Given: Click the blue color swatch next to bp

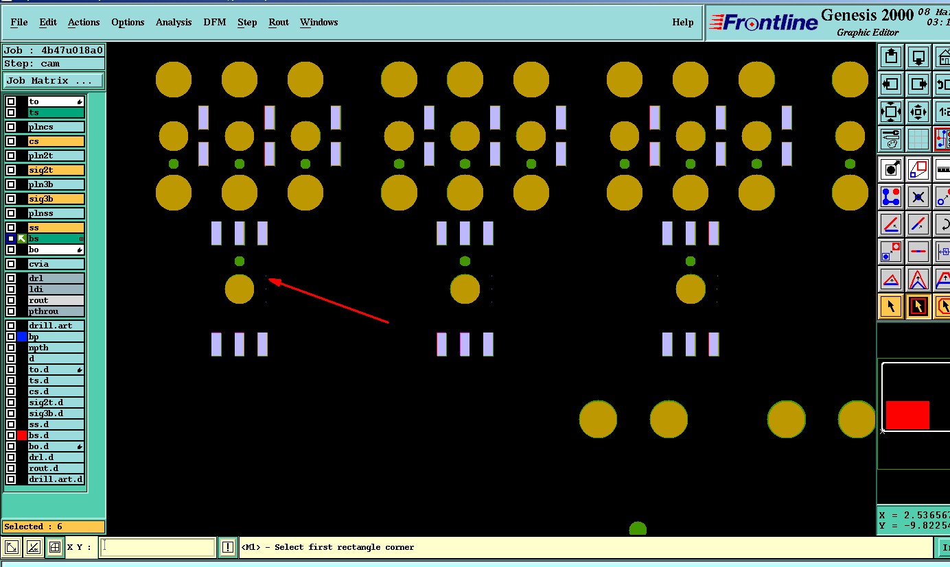Looking at the screenshot, I should [x=22, y=337].
